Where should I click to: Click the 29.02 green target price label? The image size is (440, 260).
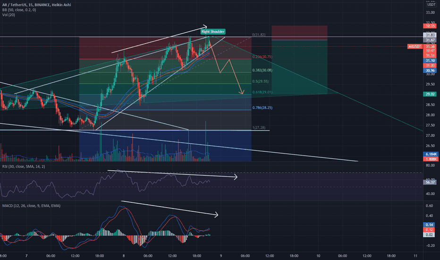point(430,94)
